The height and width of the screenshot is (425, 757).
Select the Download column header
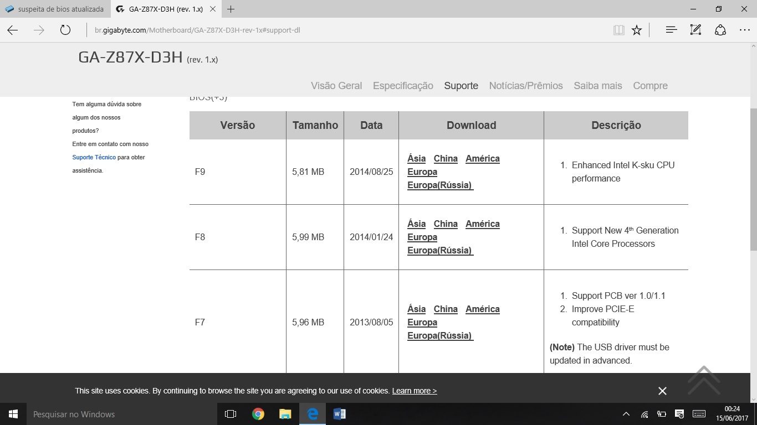pos(471,125)
